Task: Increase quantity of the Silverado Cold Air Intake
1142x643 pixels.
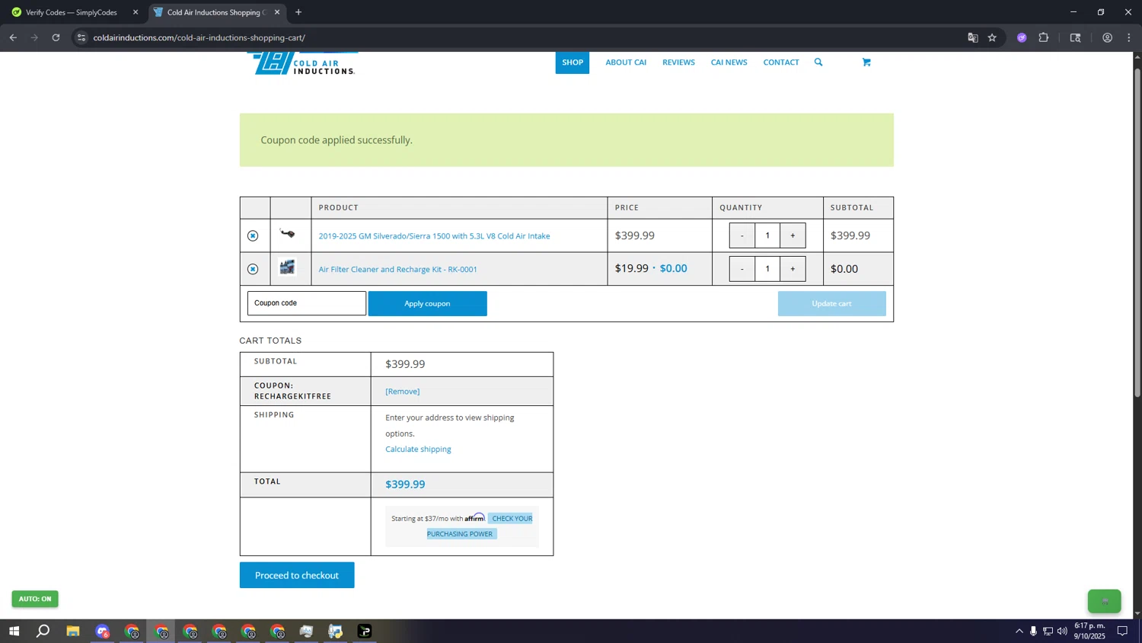Action: 793,236
